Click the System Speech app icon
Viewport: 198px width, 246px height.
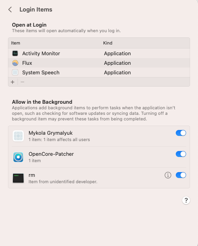point(15,72)
